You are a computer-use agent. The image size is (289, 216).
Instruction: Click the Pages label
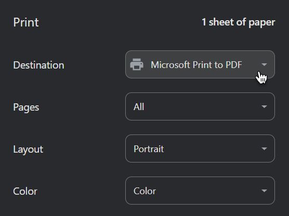point(26,107)
